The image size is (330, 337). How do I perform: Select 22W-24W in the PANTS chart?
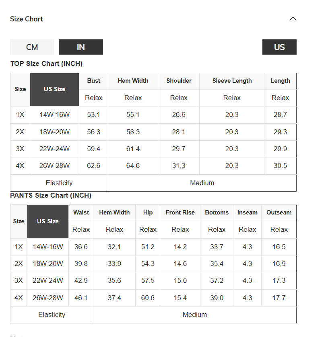[x=48, y=281]
